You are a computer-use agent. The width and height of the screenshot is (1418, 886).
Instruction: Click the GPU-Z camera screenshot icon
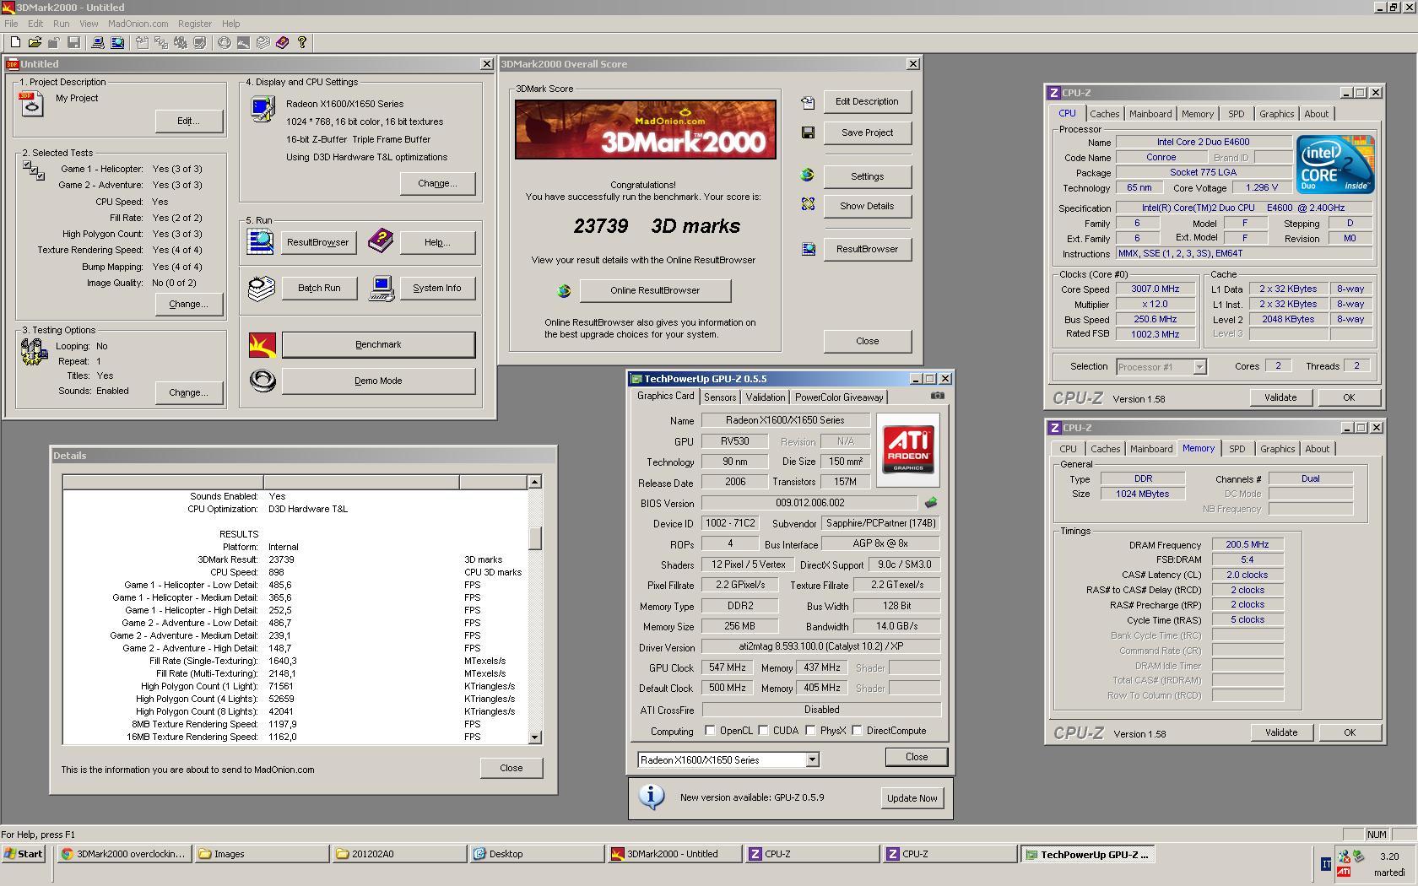(938, 395)
